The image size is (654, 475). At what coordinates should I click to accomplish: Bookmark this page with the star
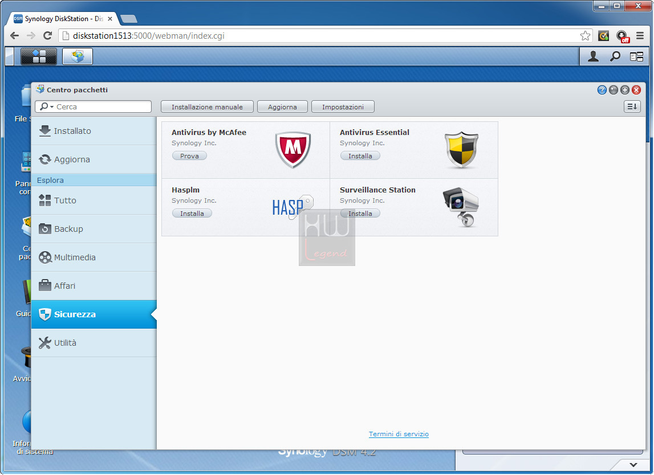tap(585, 36)
